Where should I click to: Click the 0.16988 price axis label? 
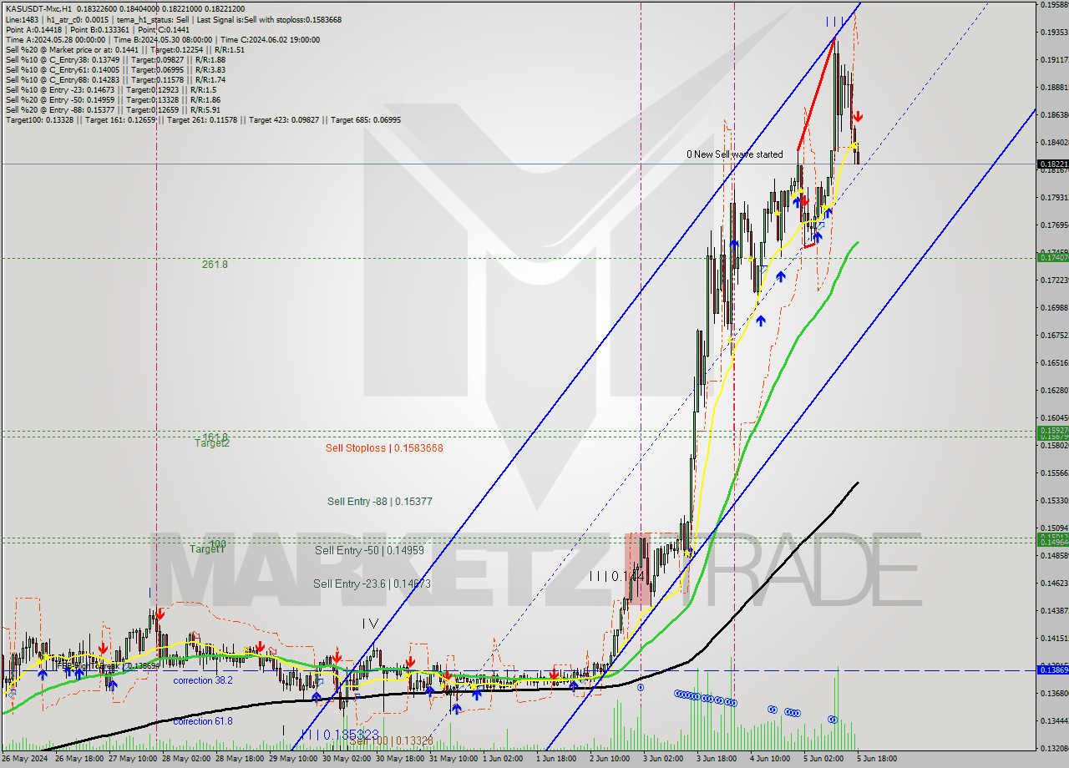(x=1054, y=307)
